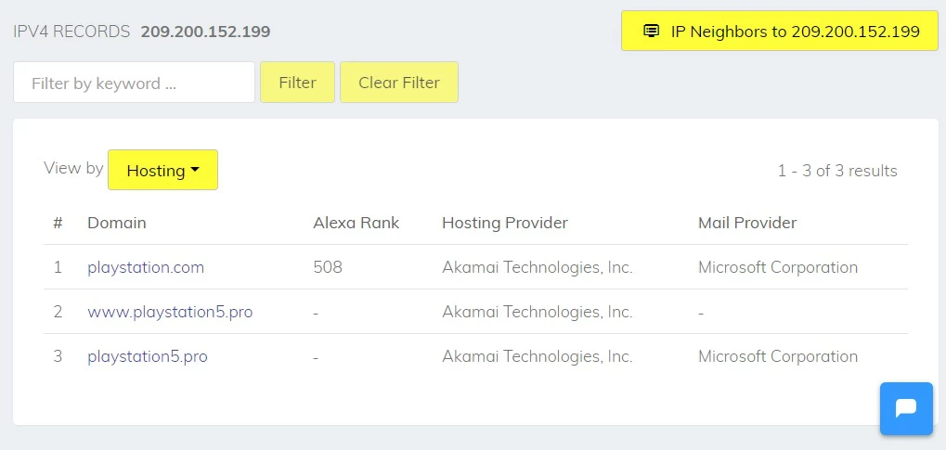Follow the playstation5.pro domain link without www
The height and width of the screenshot is (450, 946).
click(x=148, y=356)
